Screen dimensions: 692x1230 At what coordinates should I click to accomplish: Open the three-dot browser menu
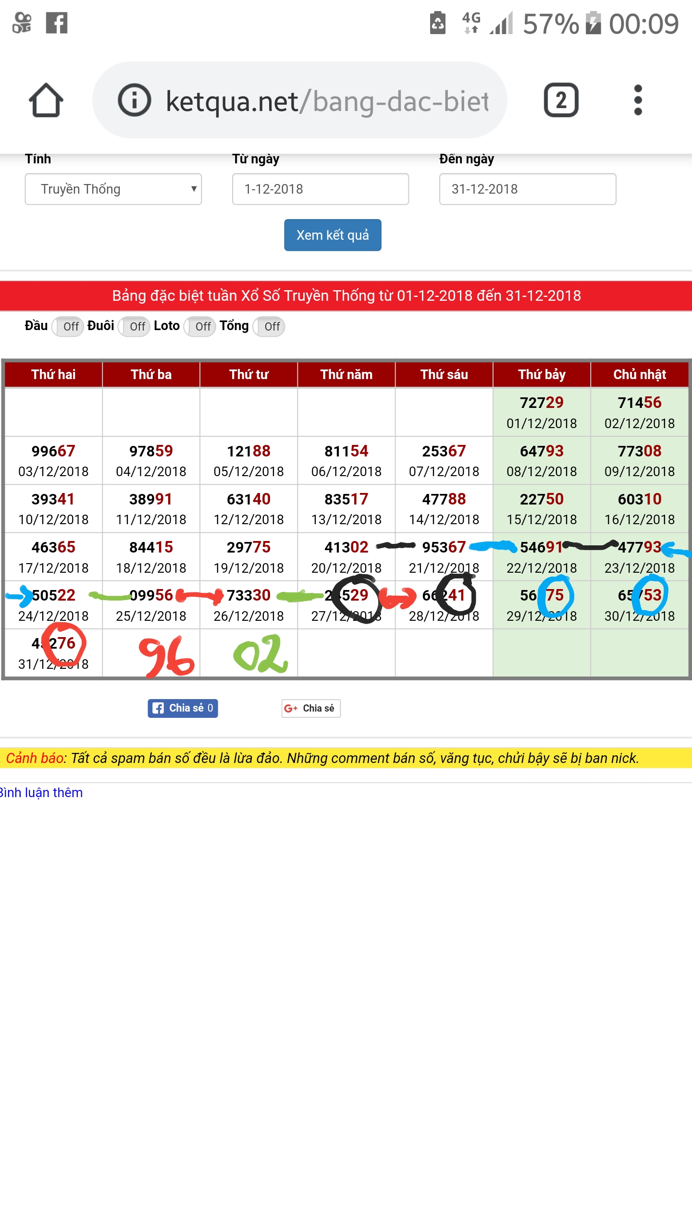(x=638, y=100)
